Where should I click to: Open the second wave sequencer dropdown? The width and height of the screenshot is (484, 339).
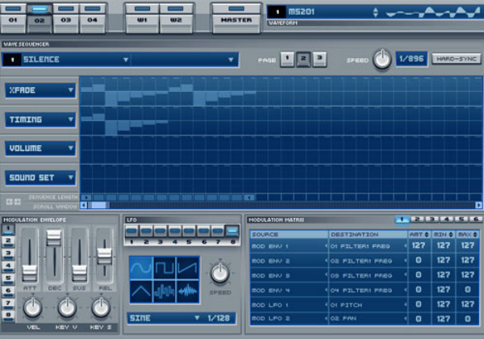click(186, 60)
